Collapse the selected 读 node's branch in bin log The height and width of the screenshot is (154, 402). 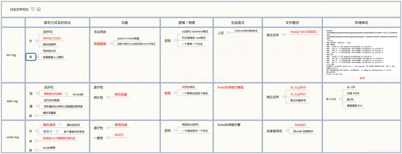click(x=36, y=57)
